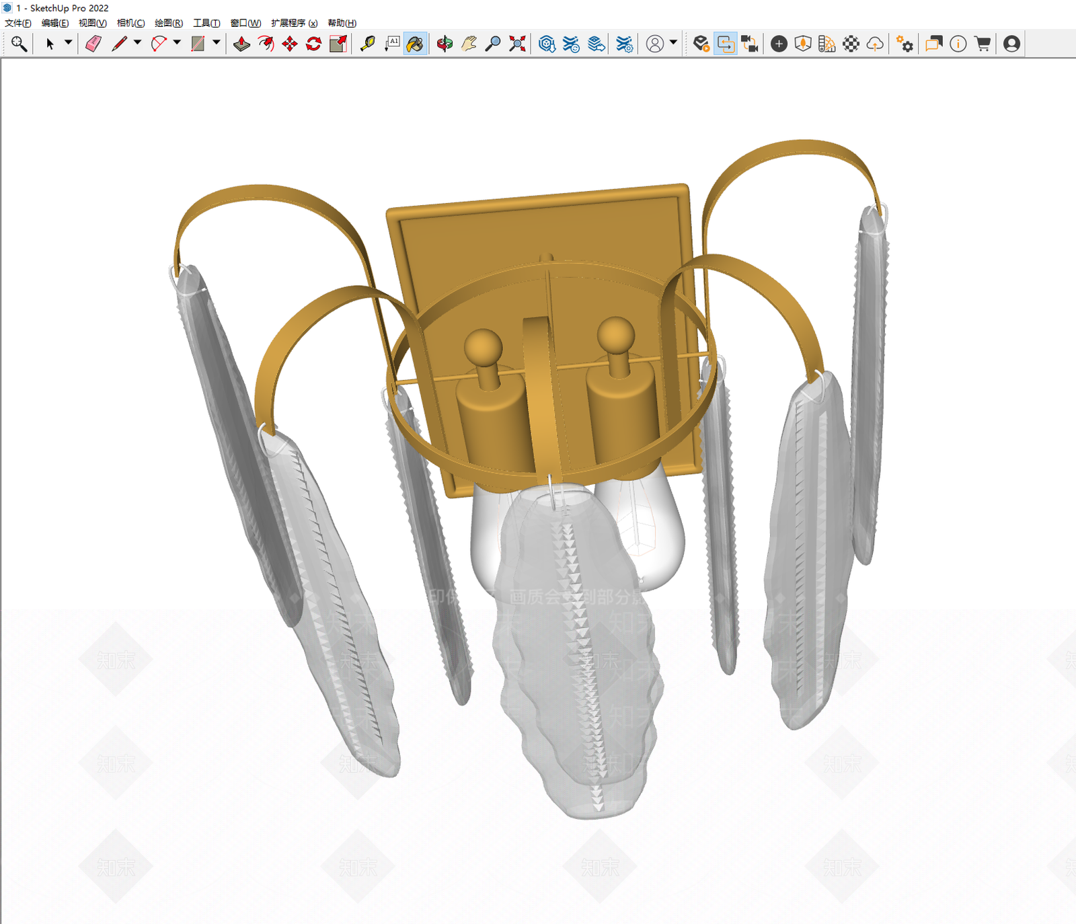The height and width of the screenshot is (924, 1076).
Task: Click the orange info circle icon
Action: click(958, 44)
